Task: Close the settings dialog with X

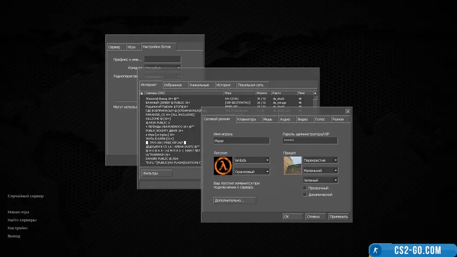Action: click(347, 111)
